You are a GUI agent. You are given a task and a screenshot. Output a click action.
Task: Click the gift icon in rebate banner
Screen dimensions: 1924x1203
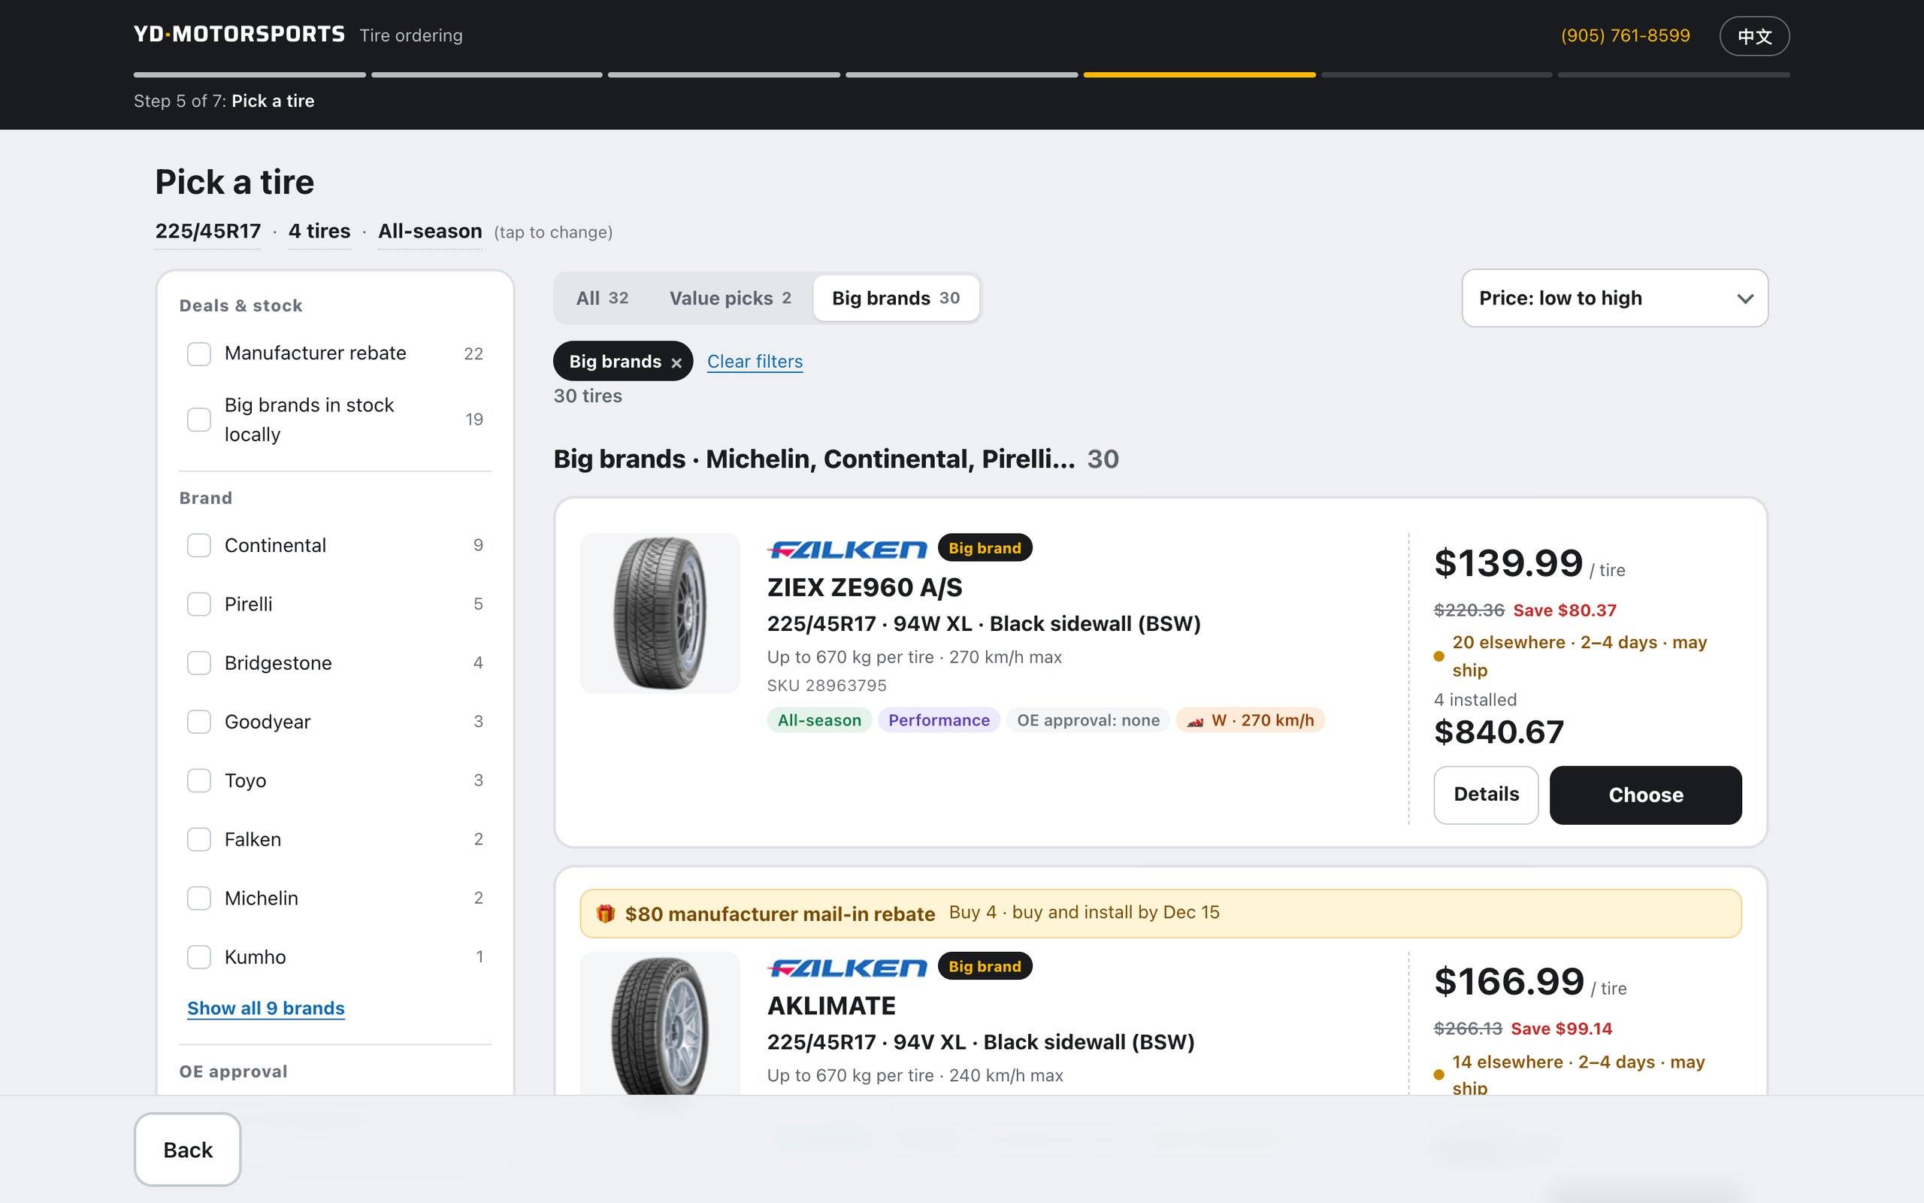click(606, 914)
